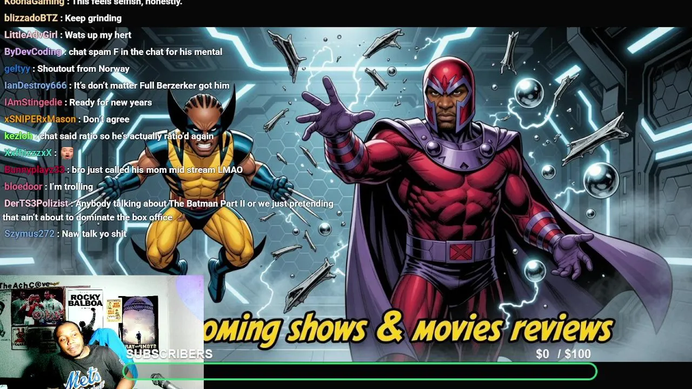
Task: Click message about calling his mom mid stream
Action: (x=157, y=170)
